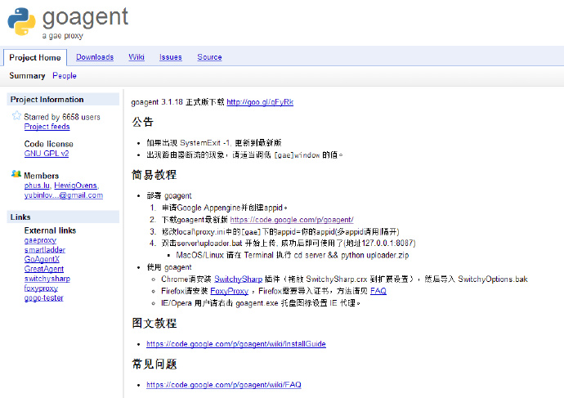Click the Python logo icon

[x=21, y=21]
